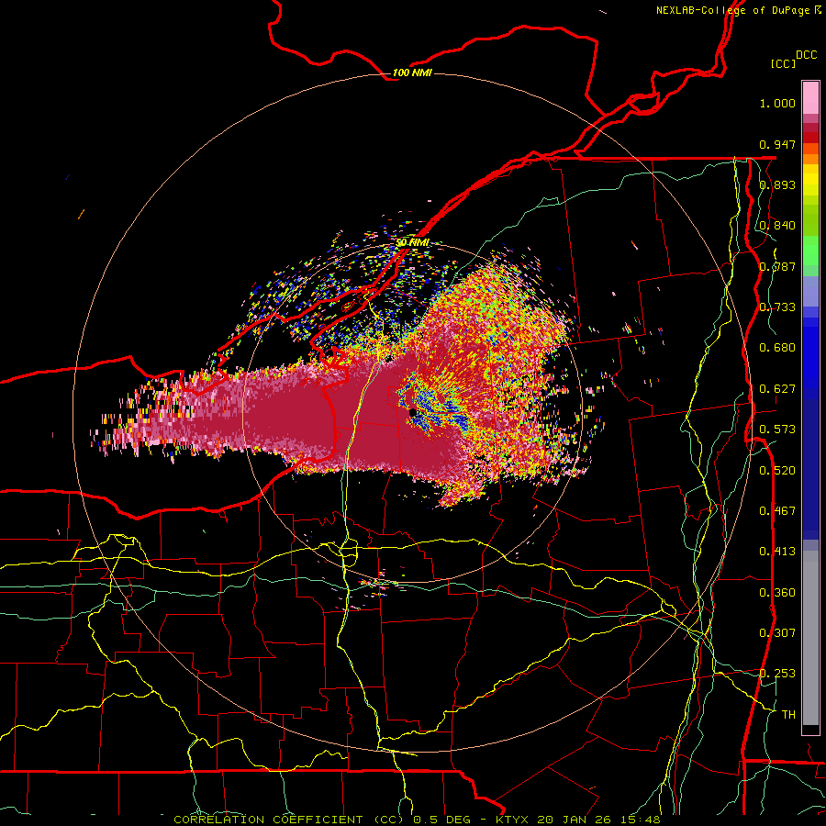This screenshot has width=826, height=826.
Task: Click the Correlation Coefficient KTYX caption text
Action: pyautogui.click(x=417, y=820)
